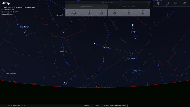
Task: Switch to the Юлианский день tab
Action: point(129,7)
